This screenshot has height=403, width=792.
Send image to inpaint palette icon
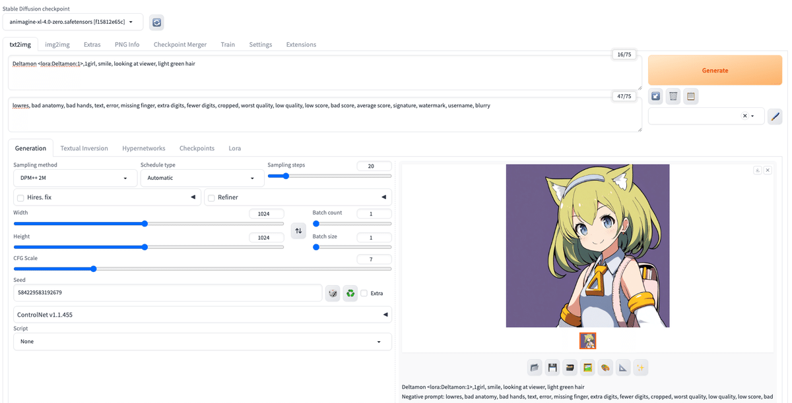(x=605, y=367)
